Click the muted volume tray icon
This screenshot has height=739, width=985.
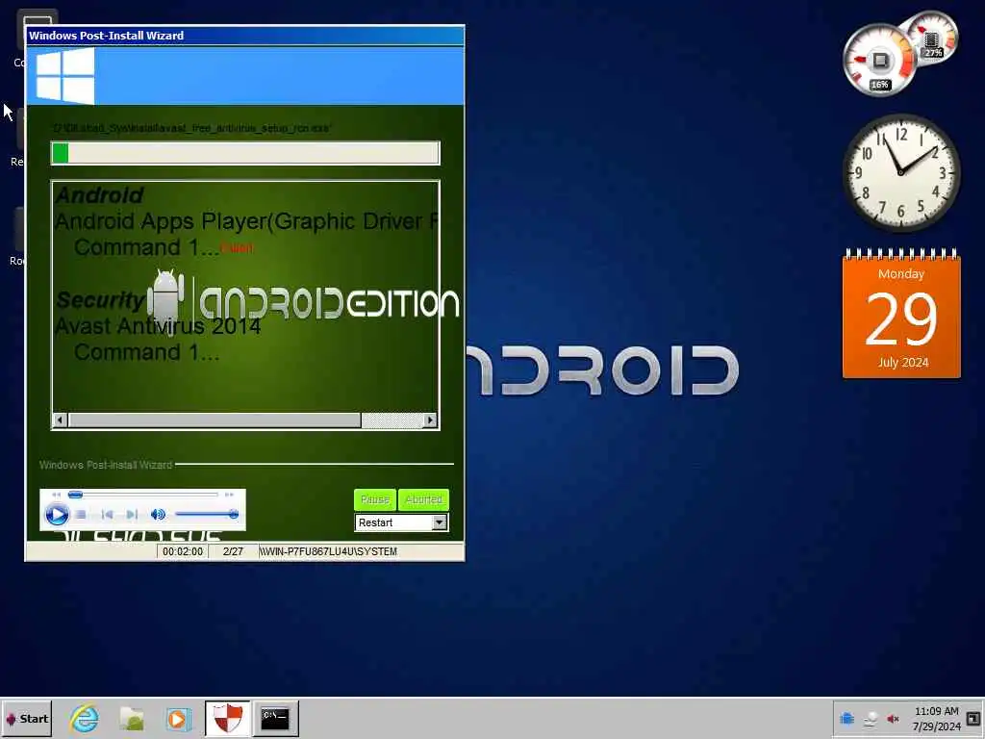(893, 718)
